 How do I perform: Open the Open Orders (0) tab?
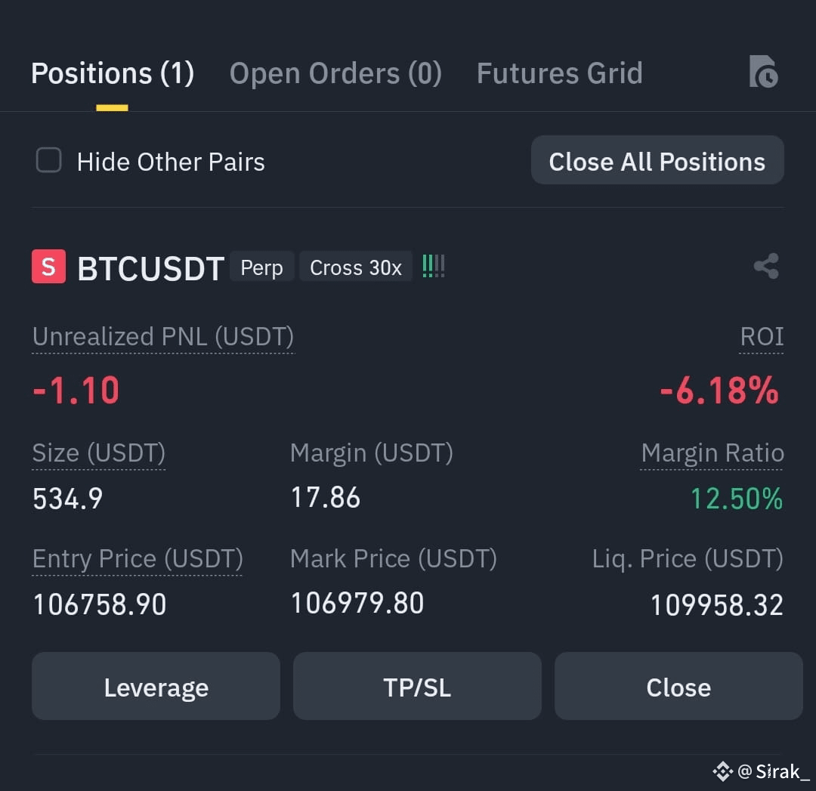[x=335, y=73]
